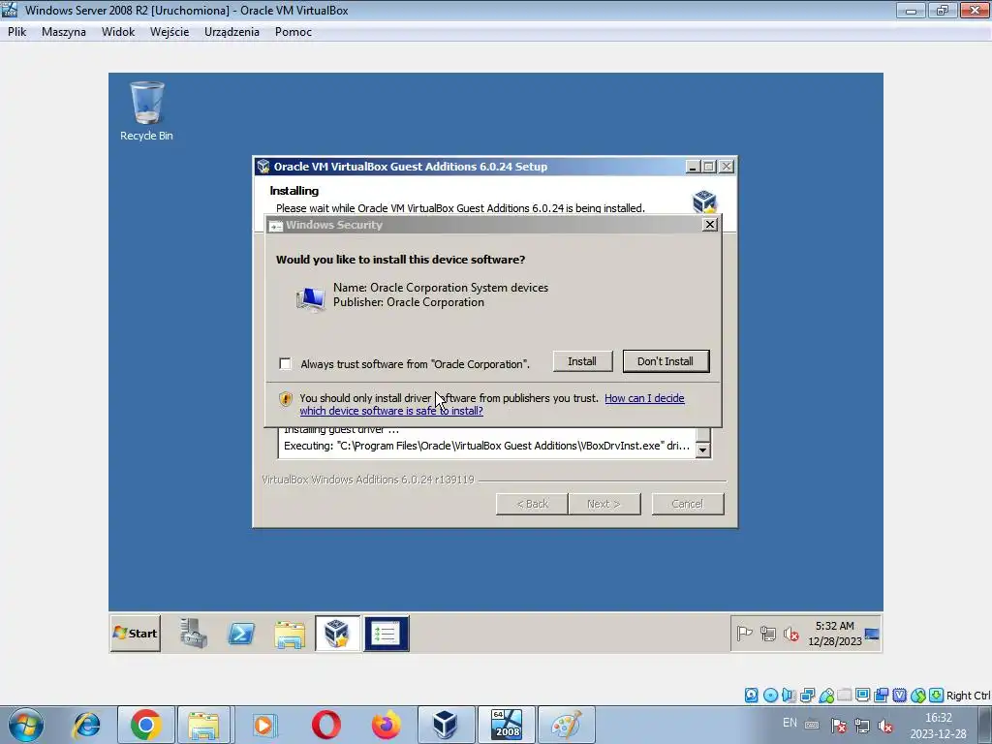Click the install log scroll down arrow
Image resolution: width=992 pixels, height=744 pixels.
click(x=703, y=449)
